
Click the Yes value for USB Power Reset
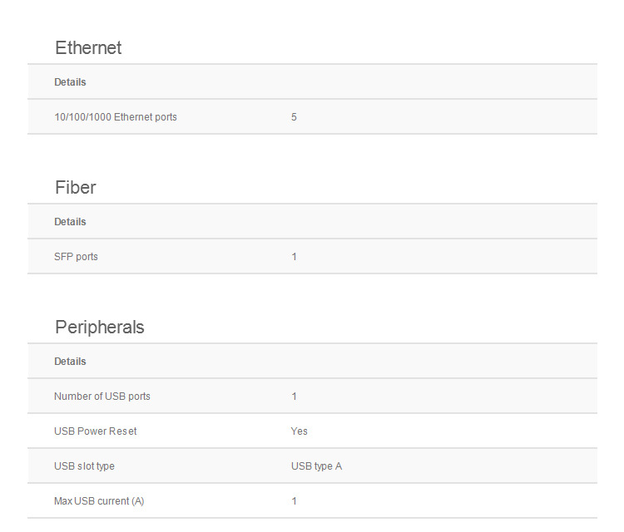coord(300,431)
